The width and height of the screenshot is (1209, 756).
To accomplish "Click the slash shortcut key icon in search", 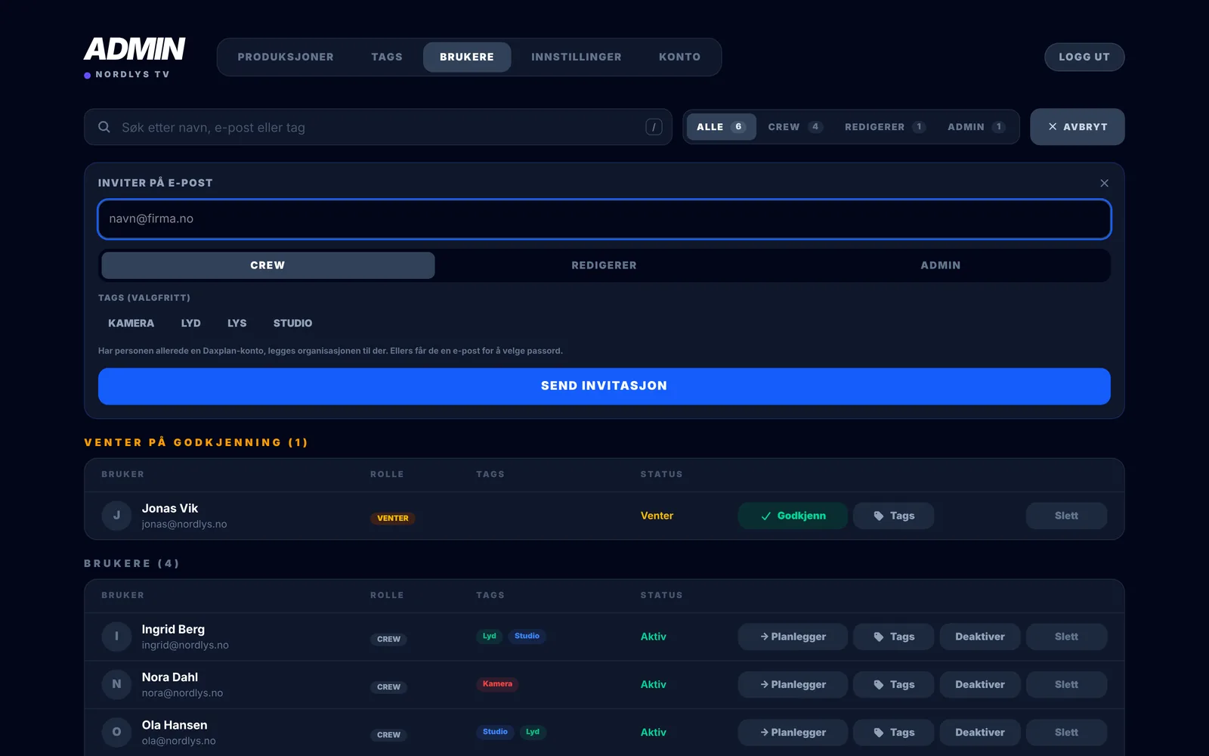I will pos(654,127).
